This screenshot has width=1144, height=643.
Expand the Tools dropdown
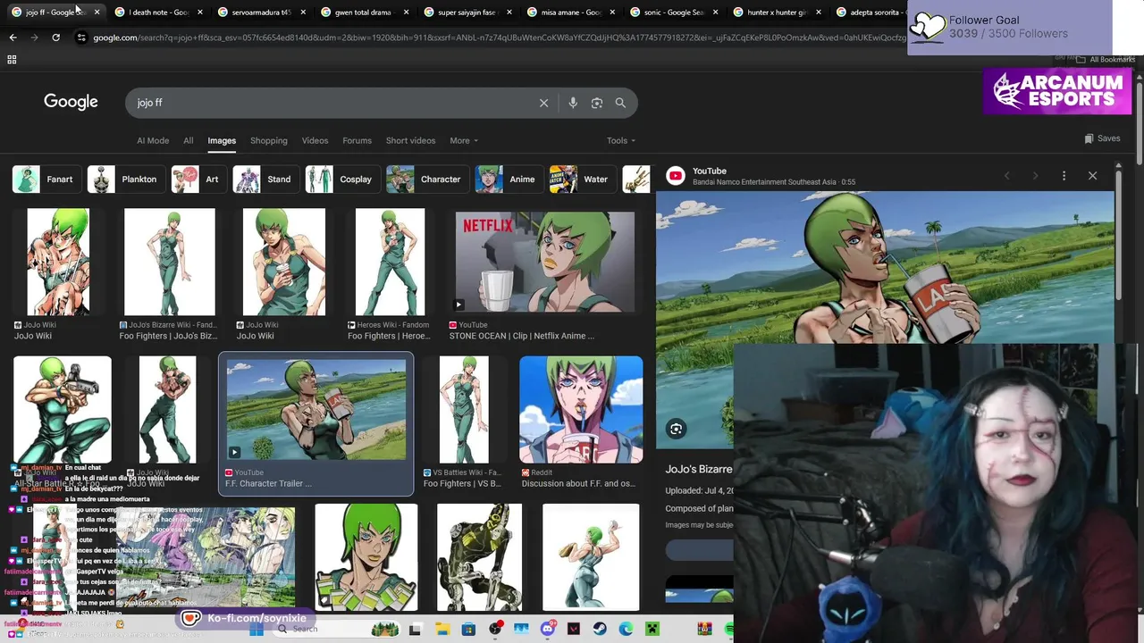tap(621, 140)
